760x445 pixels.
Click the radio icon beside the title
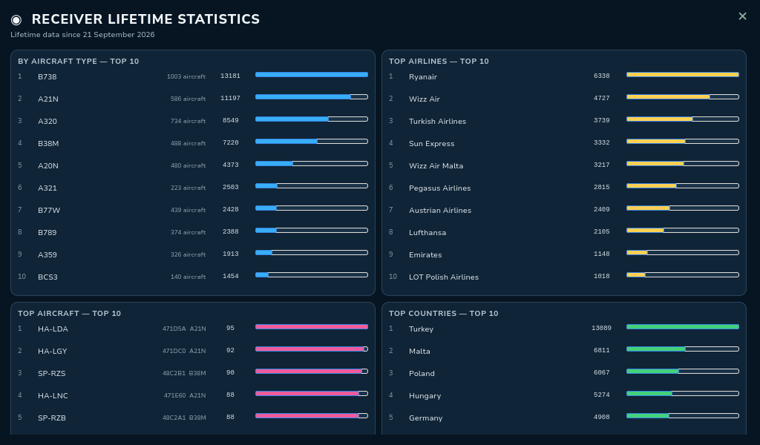coord(16,20)
